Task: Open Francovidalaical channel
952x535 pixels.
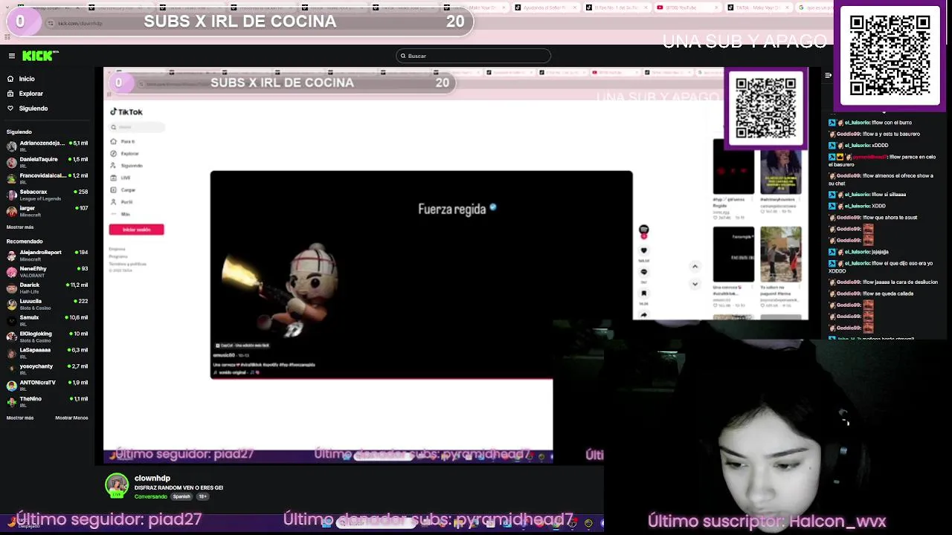Action: (47, 178)
